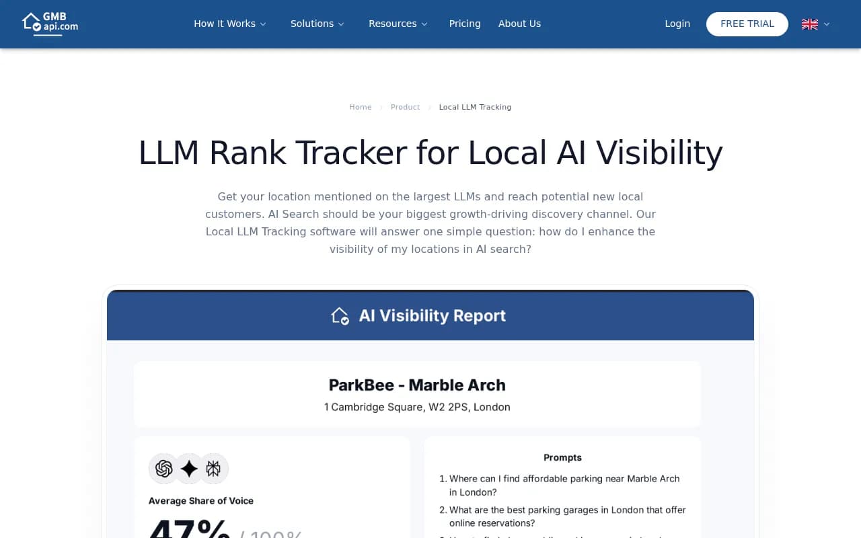Click the Perplexity icon in report
Image resolution: width=861 pixels, height=538 pixels.
pyautogui.click(x=213, y=469)
